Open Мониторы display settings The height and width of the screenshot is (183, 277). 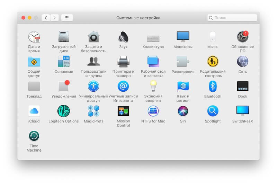pos(183,37)
